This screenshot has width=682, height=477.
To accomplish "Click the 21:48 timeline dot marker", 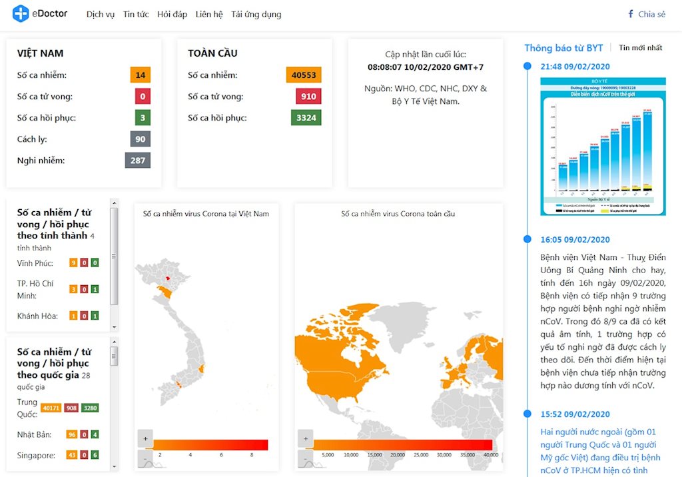I will (527, 66).
